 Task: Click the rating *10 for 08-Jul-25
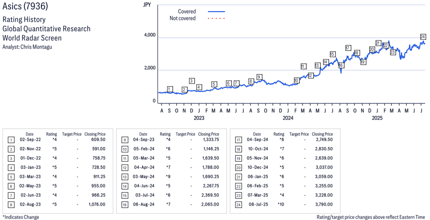281,204
